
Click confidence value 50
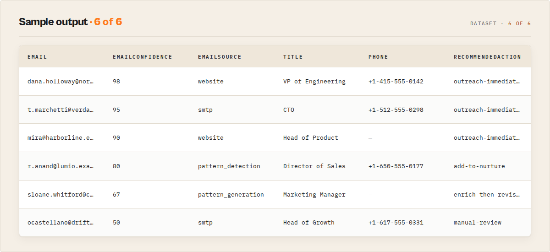[116, 222]
